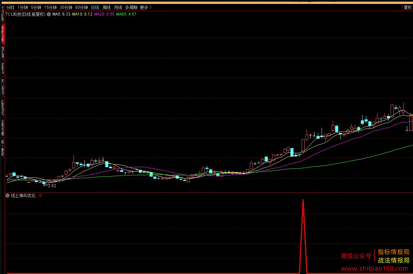This screenshot has width=413, height=274.
Task: Select the 5分钟 period tab
Action: click(x=36, y=7)
